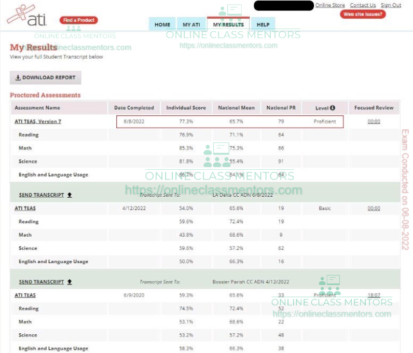Screen dimensions: 413x353
Task: Click the first SEND TRANSCRIPT link
Action: [42, 195]
